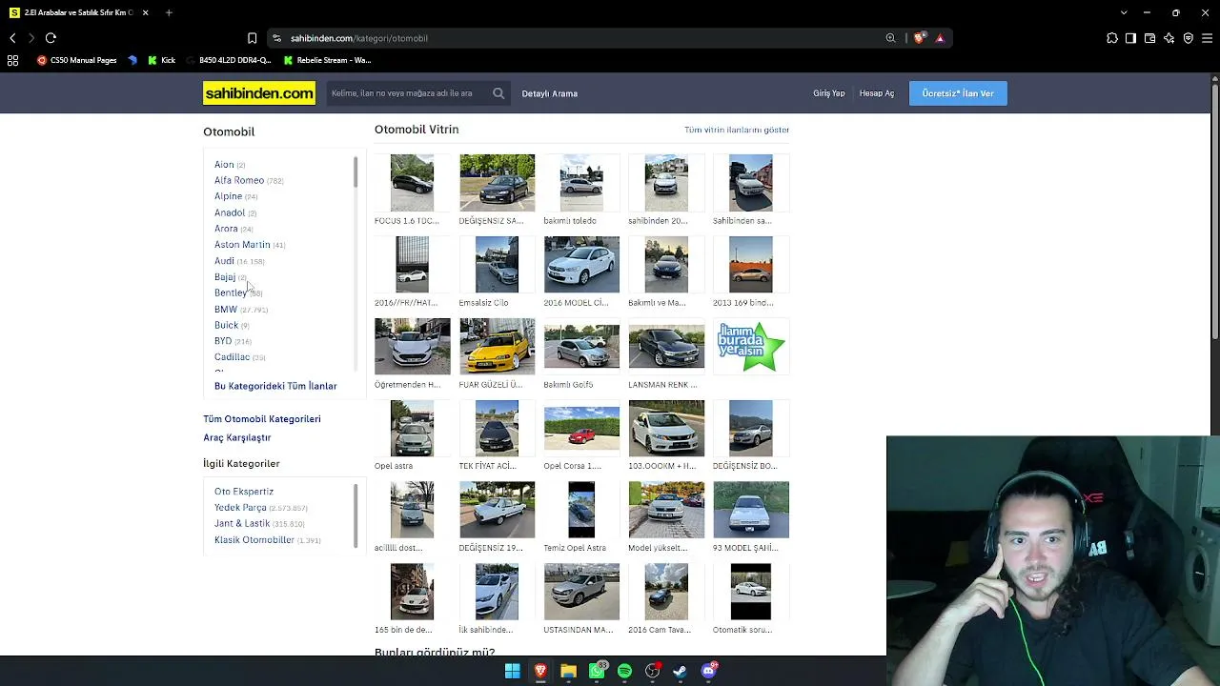Open Brave Rewards triangle icon

(940, 38)
